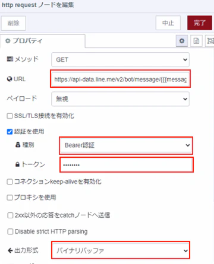Viewport: 214px width, 264px height.
Task: Check 2xx以外の応答をcatchノードへ送信 checkbox
Action: click(10, 215)
